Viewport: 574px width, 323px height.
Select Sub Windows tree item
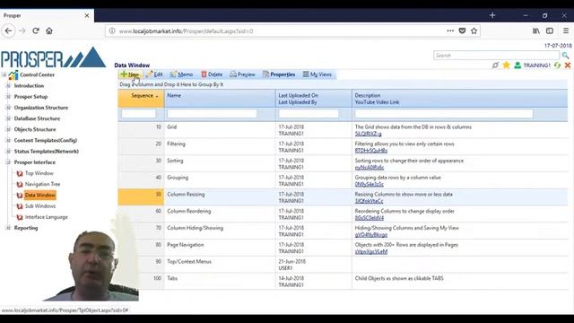[x=40, y=206]
